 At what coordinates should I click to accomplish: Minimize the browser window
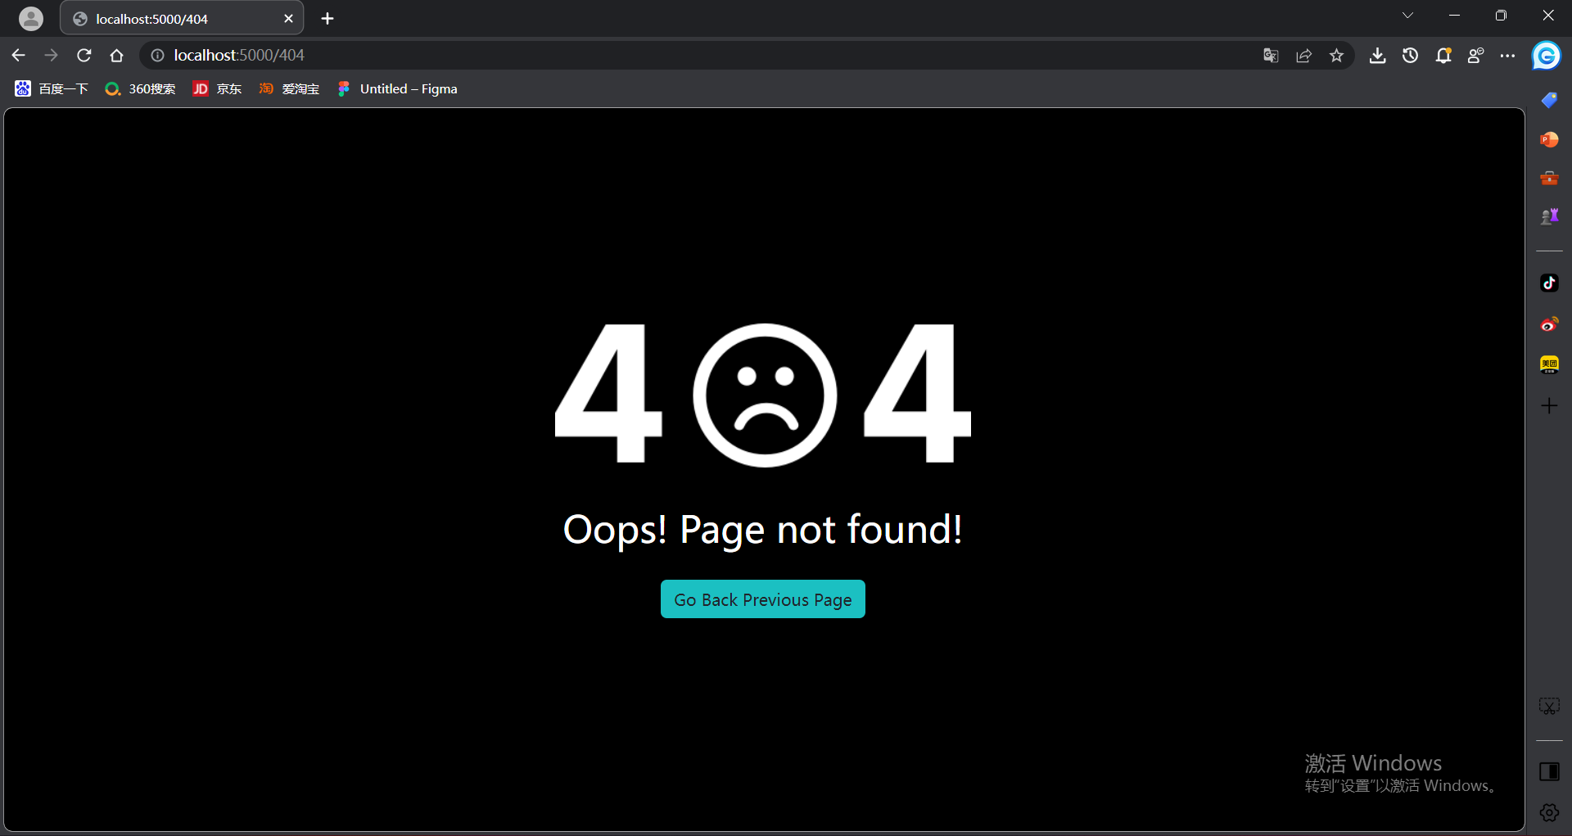pos(1454,16)
